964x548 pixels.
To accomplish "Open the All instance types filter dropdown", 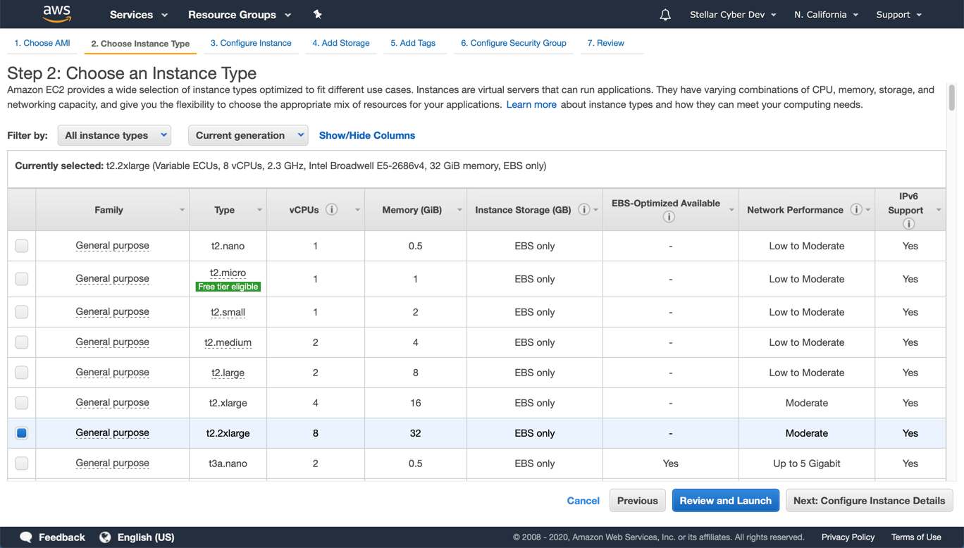I will (114, 135).
